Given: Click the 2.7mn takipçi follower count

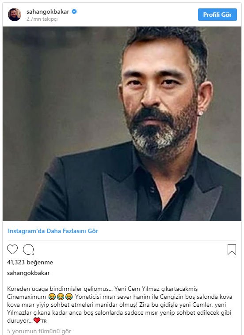Looking at the screenshot, I should click(42, 19).
